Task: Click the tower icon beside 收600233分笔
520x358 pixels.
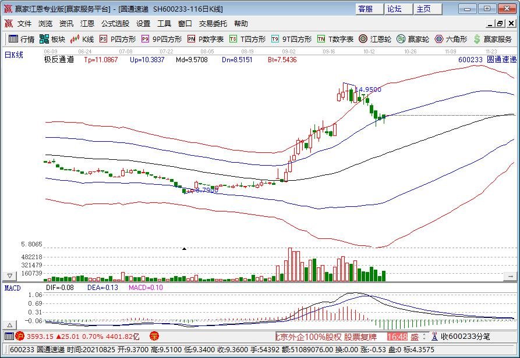Action: [434, 336]
